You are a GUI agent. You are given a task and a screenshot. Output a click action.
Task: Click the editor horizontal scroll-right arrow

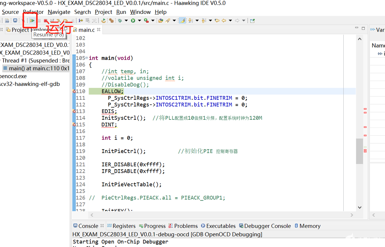click(352, 215)
